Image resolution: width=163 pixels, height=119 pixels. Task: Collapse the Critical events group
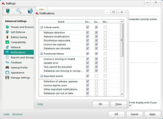point(41,27)
